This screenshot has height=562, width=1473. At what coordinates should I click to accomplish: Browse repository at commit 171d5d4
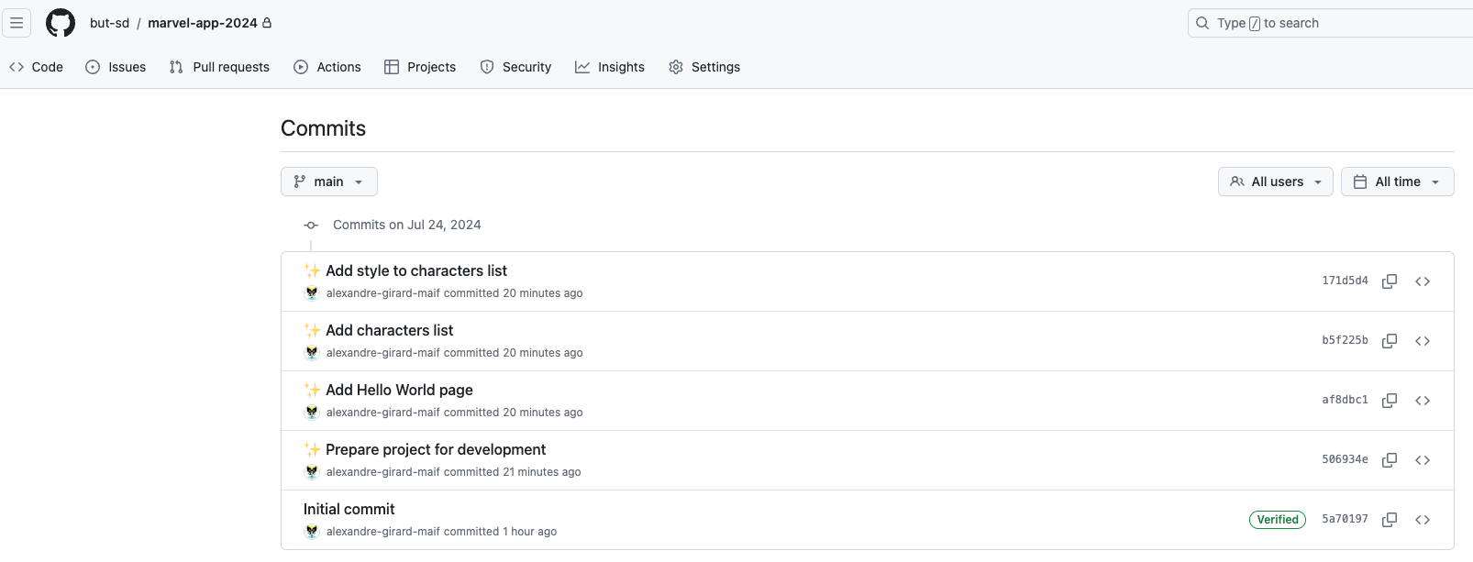tap(1423, 281)
